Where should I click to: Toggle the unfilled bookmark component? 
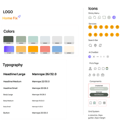click(x=91, y=103)
